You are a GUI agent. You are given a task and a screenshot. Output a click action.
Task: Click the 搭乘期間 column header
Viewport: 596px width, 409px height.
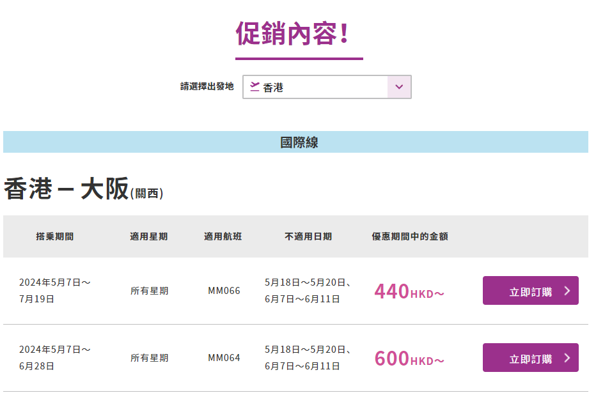pos(55,236)
